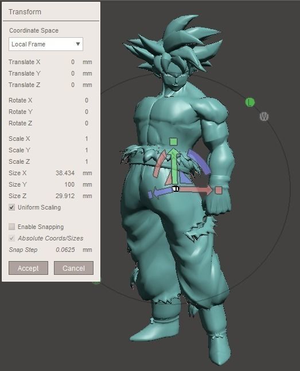Click the Rotate X value field
300x371 pixels.
click(87, 100)
